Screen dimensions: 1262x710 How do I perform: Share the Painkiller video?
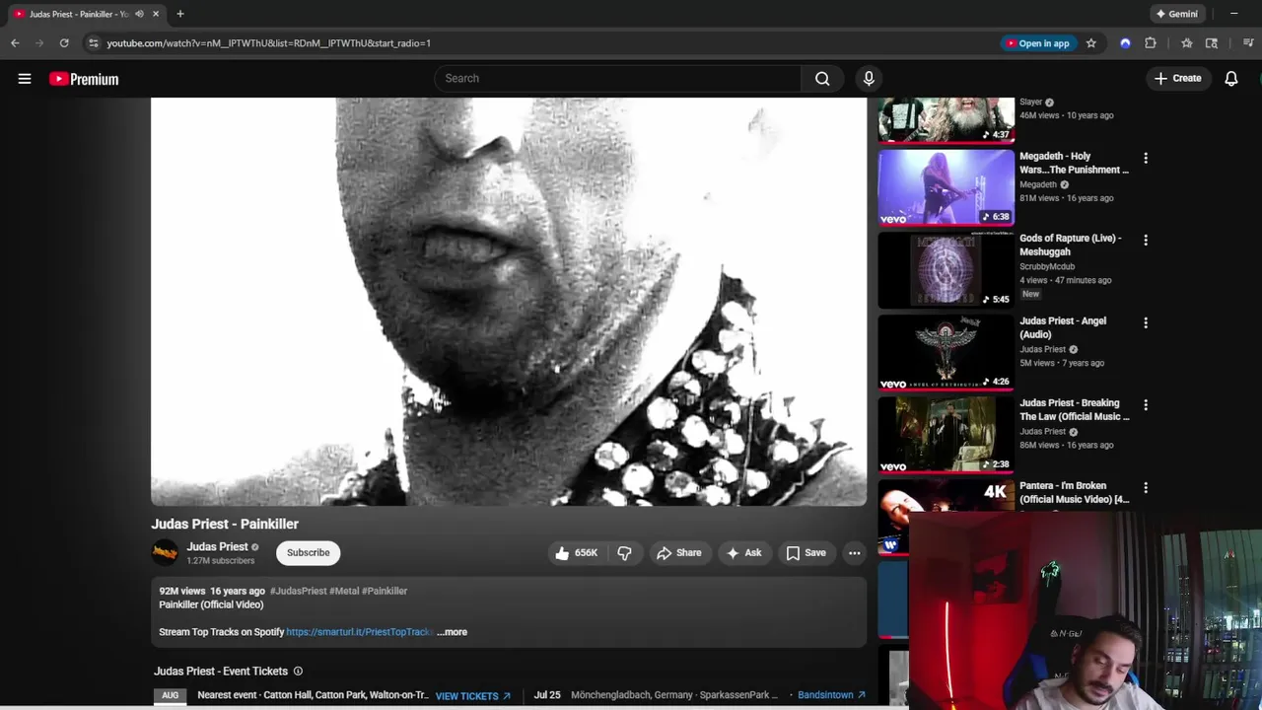[679, 553]
